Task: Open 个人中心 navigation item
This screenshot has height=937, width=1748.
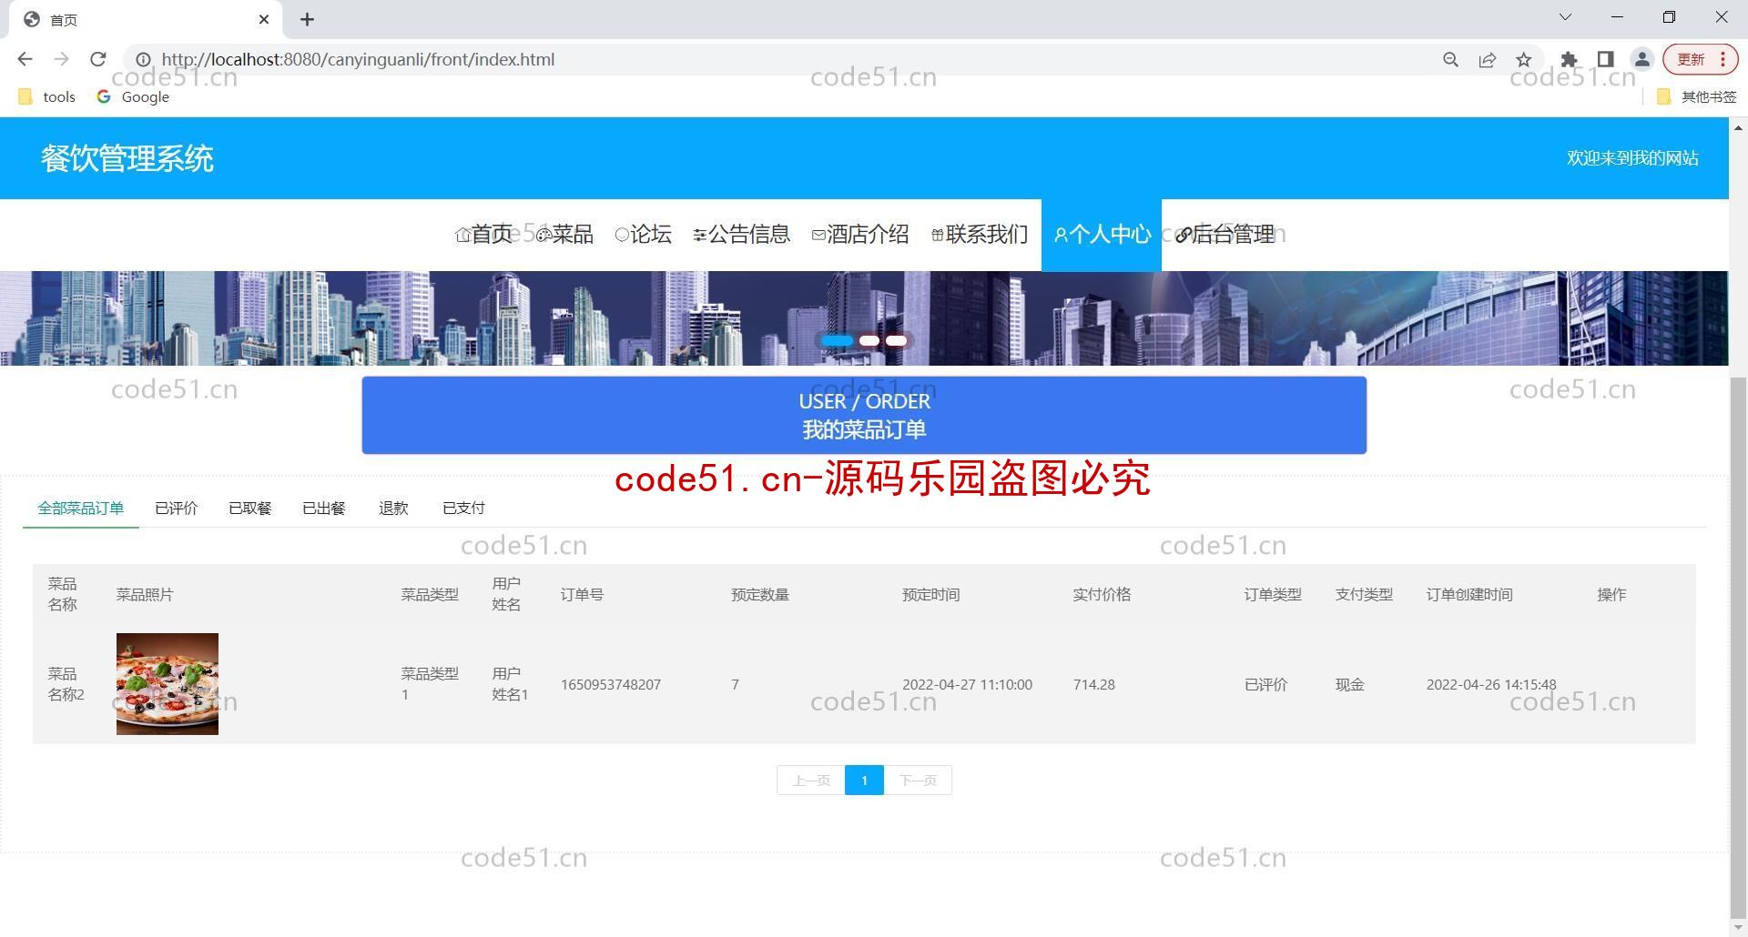Action: click(x=1102, y=235)
